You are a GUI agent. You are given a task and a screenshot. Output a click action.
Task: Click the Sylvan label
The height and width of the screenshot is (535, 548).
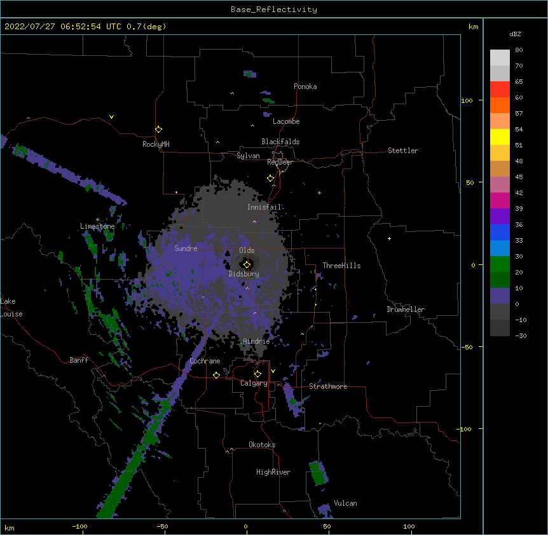pos(248,156)
